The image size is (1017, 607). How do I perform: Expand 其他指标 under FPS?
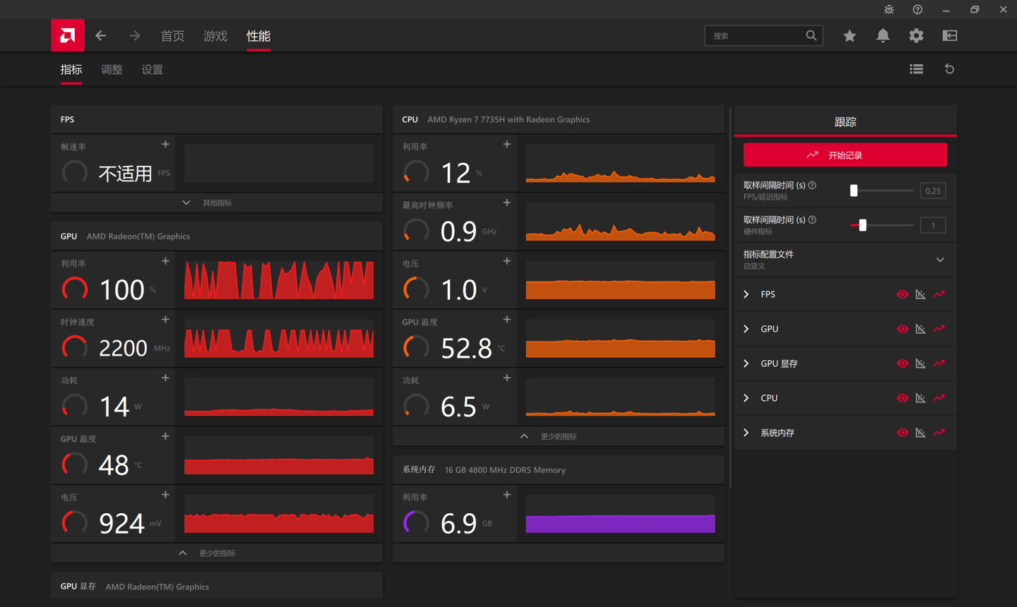217,203
